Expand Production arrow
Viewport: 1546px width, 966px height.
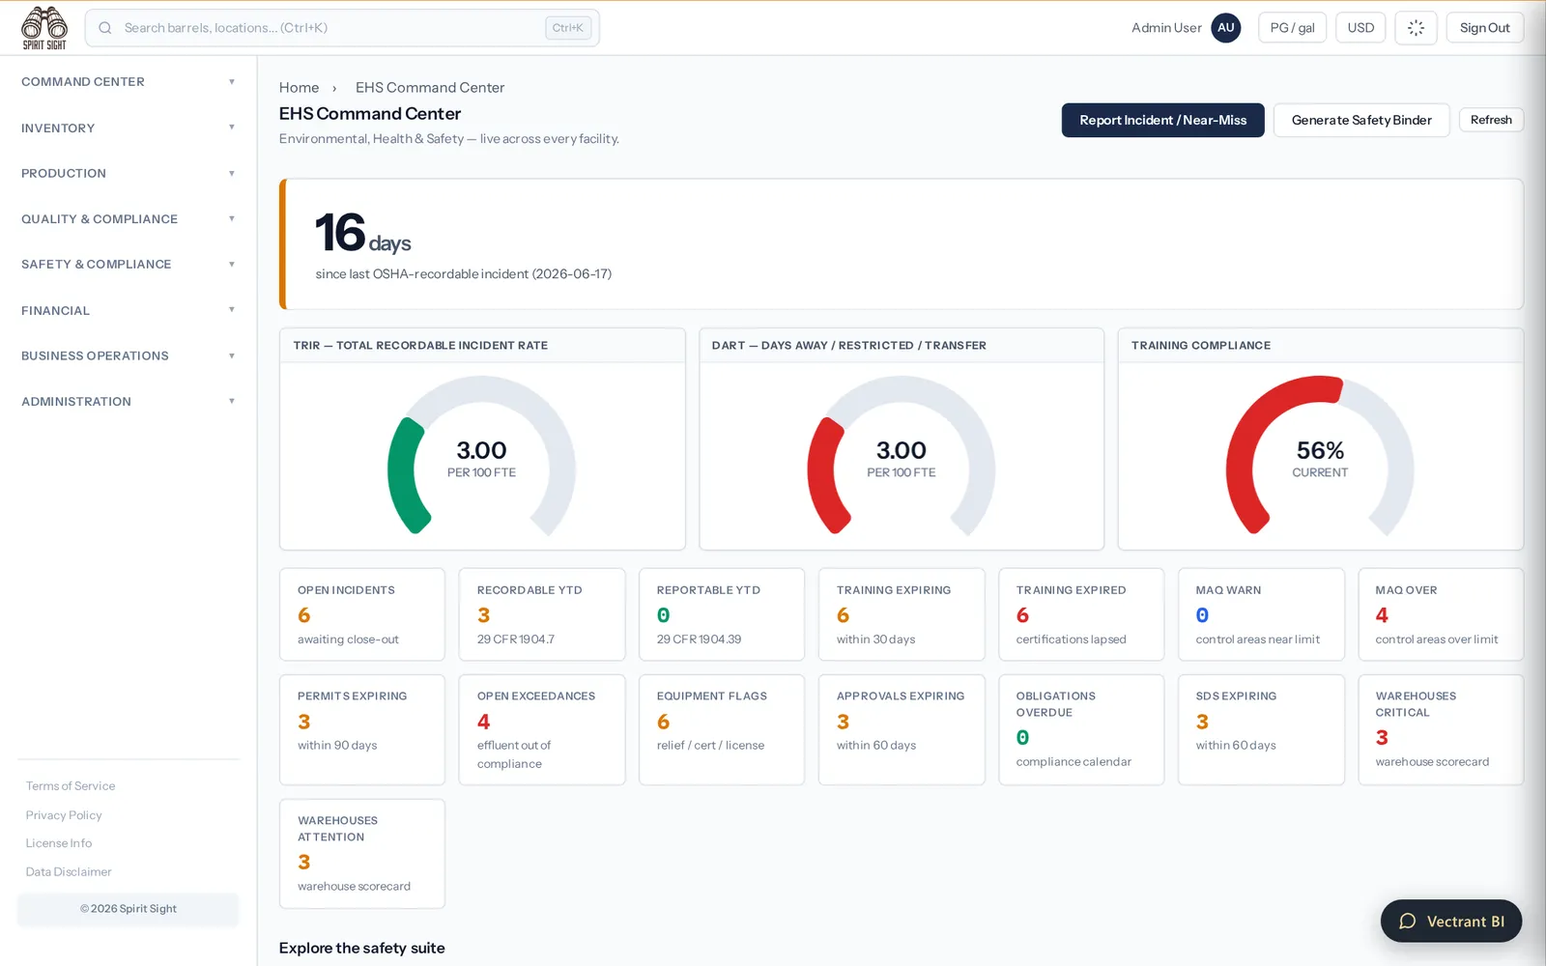[x=232, y=174]
